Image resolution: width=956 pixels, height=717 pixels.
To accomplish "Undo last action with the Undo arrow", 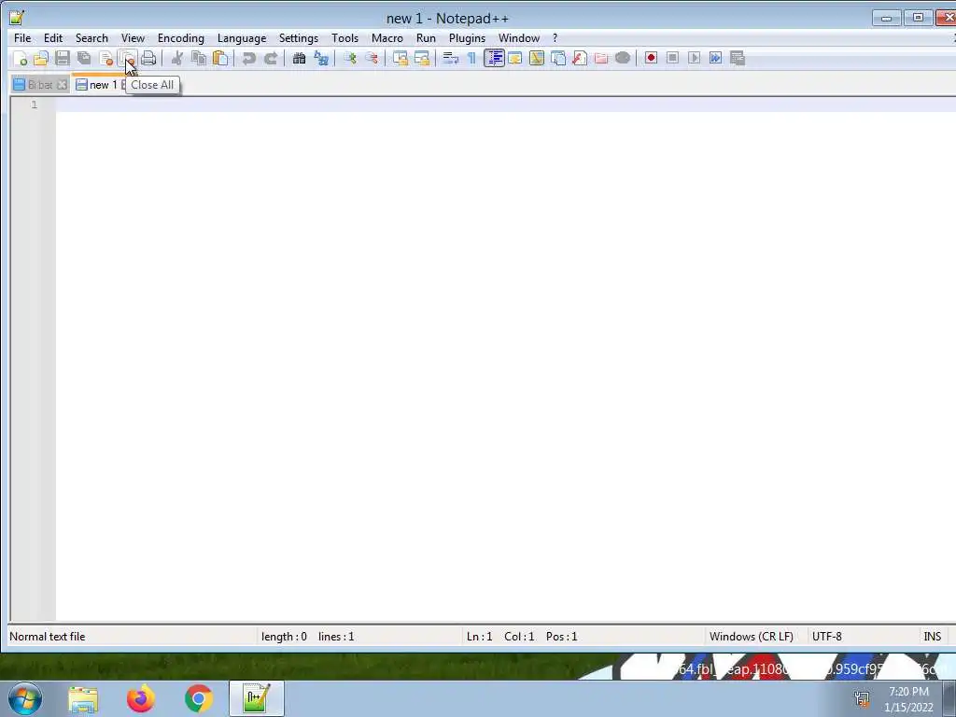I will coord(248,58).
